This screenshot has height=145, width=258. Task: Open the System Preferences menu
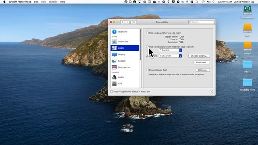click(20, 2)
